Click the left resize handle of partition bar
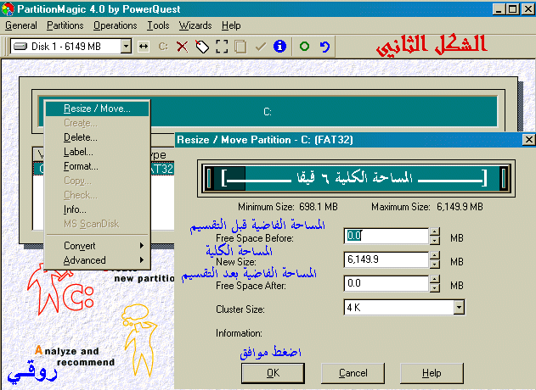 point(209,178)
